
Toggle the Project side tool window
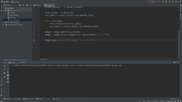[x=1, y=8]
